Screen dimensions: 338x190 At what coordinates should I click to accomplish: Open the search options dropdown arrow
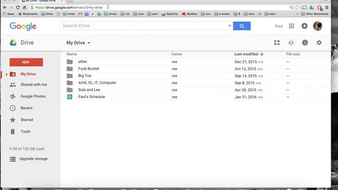point(230,26)
